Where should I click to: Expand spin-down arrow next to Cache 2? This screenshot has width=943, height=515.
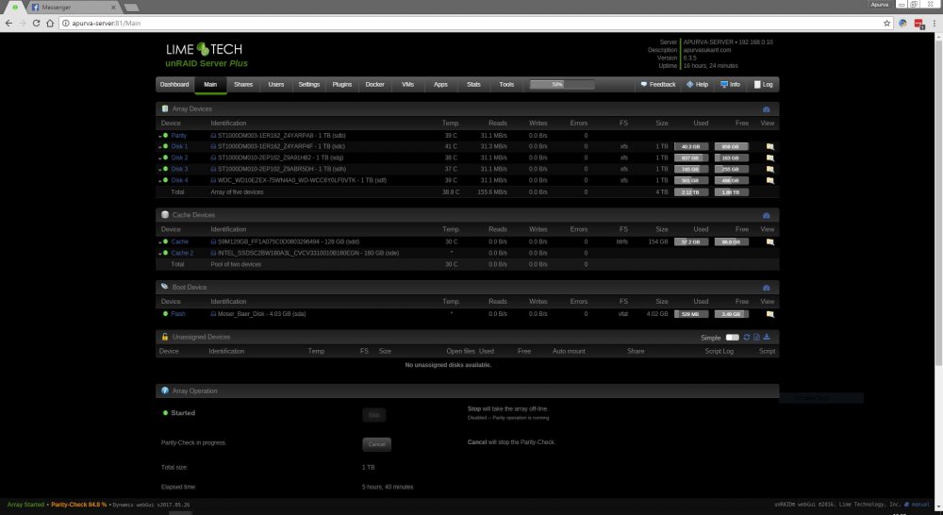point(160,254)
